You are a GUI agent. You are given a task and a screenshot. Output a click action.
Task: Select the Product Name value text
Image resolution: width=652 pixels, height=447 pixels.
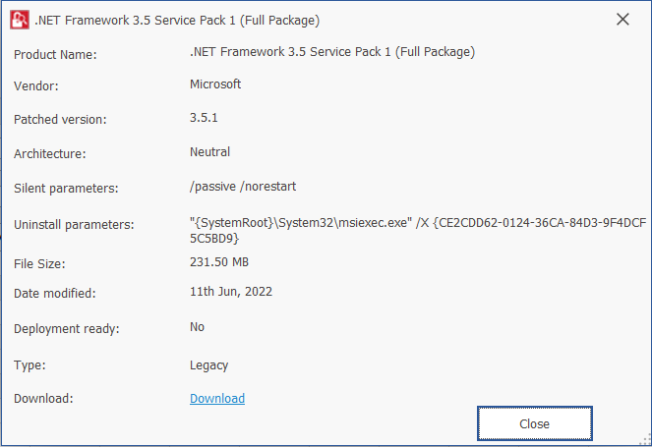[332, 52]
